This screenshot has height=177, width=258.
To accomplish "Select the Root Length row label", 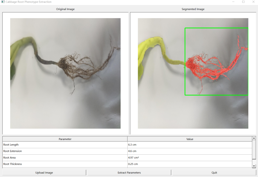I will 11,145.
